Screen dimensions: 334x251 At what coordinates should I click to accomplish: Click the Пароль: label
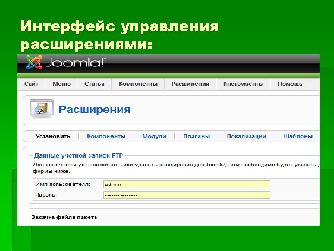46,195
